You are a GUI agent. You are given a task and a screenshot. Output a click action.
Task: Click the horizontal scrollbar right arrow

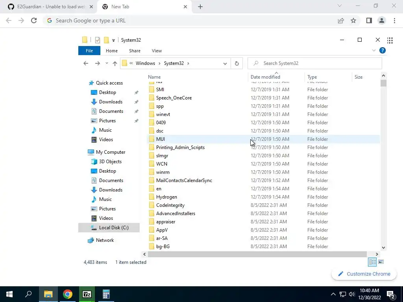click(377, 254)
